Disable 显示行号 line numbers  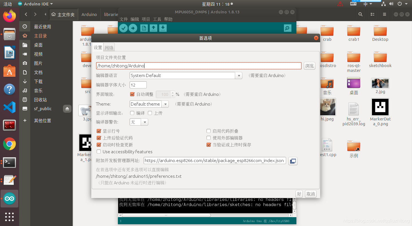click(x=99, y=131)
